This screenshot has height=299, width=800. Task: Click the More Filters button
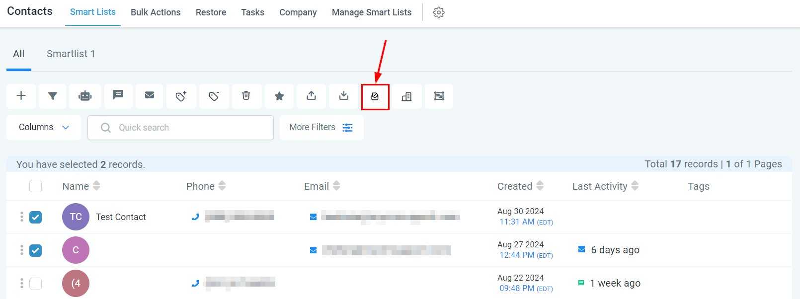point(321,128)
